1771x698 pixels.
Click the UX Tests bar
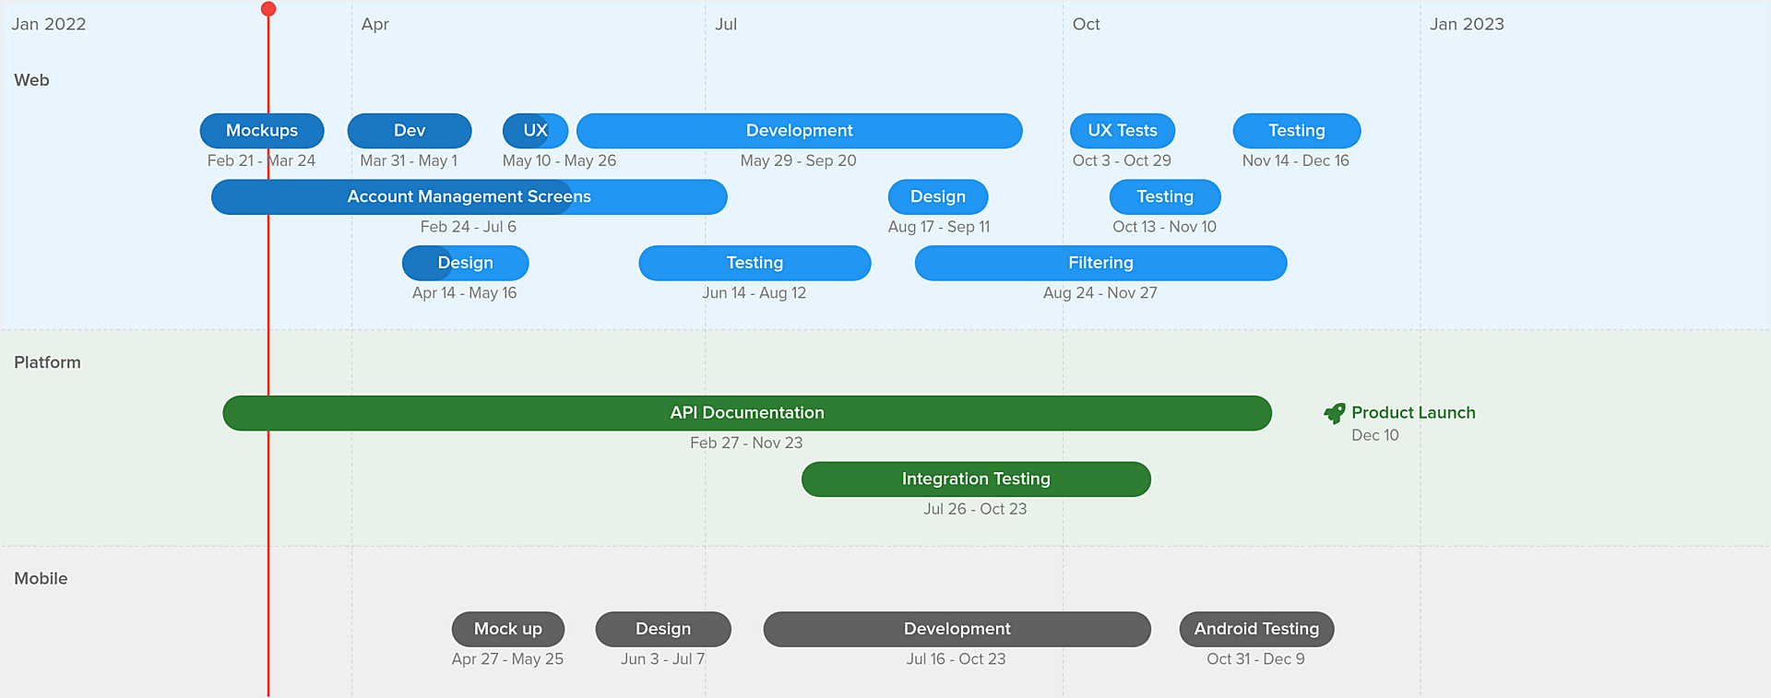1122,131
